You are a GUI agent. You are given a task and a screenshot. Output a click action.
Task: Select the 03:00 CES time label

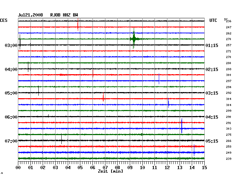pos(11,45)
